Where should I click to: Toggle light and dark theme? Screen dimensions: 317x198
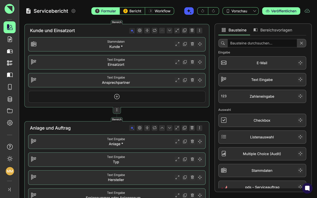click(10, 159)
